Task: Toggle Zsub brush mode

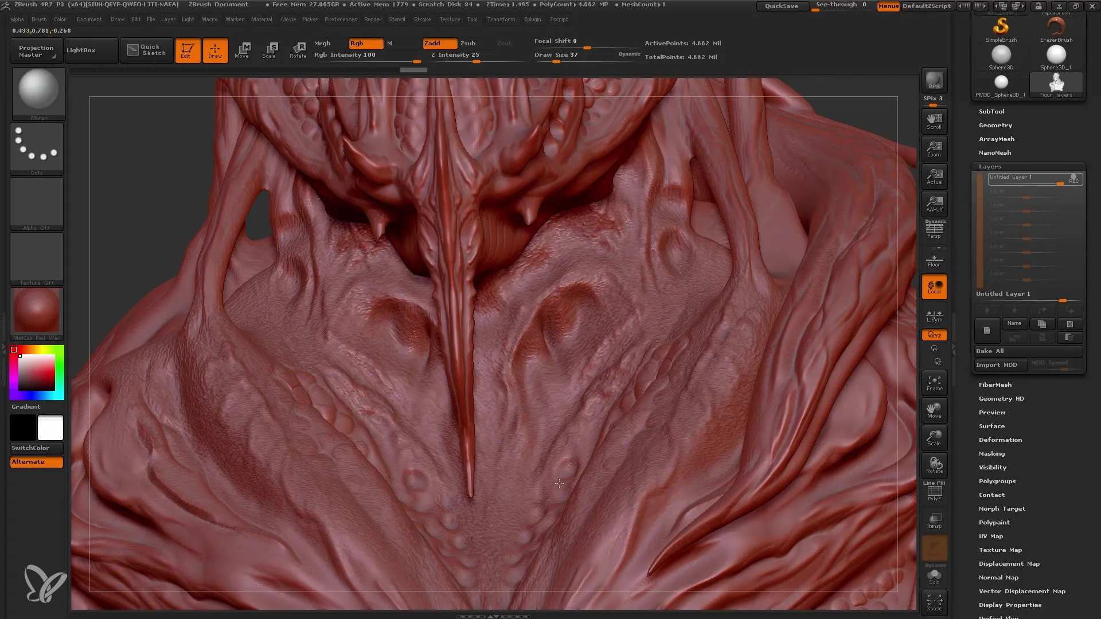Action: (x=468, y=42)
